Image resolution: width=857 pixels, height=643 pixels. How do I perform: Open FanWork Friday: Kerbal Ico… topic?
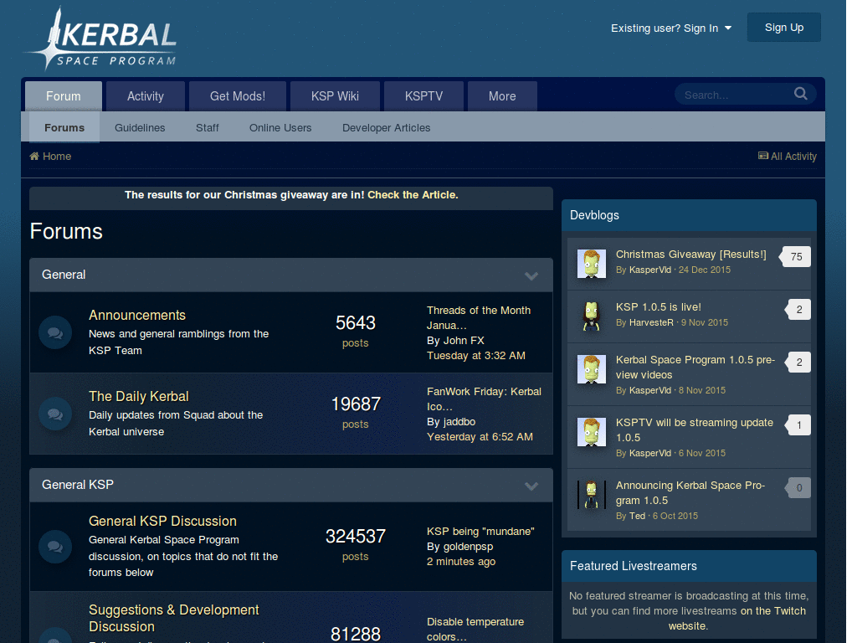[484, 399]
